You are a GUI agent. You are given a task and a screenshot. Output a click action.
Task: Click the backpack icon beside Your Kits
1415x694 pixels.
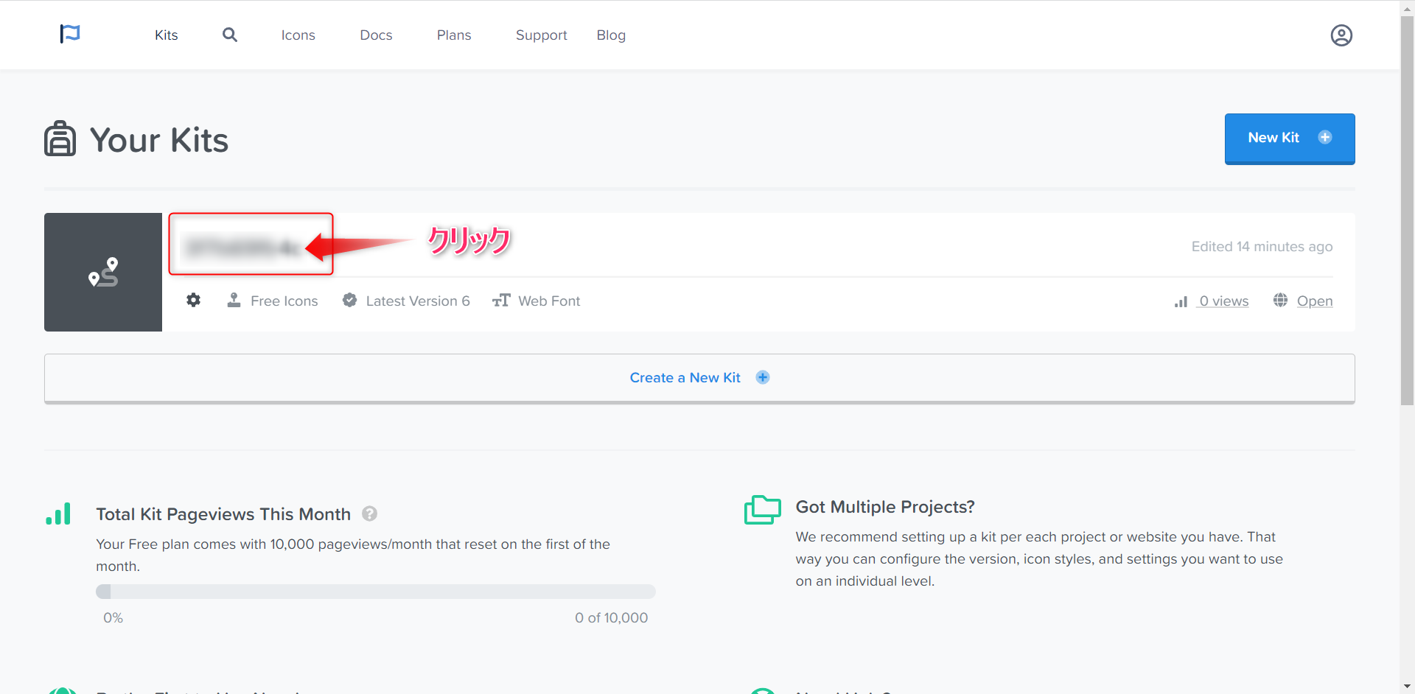[x=60, y=139]
